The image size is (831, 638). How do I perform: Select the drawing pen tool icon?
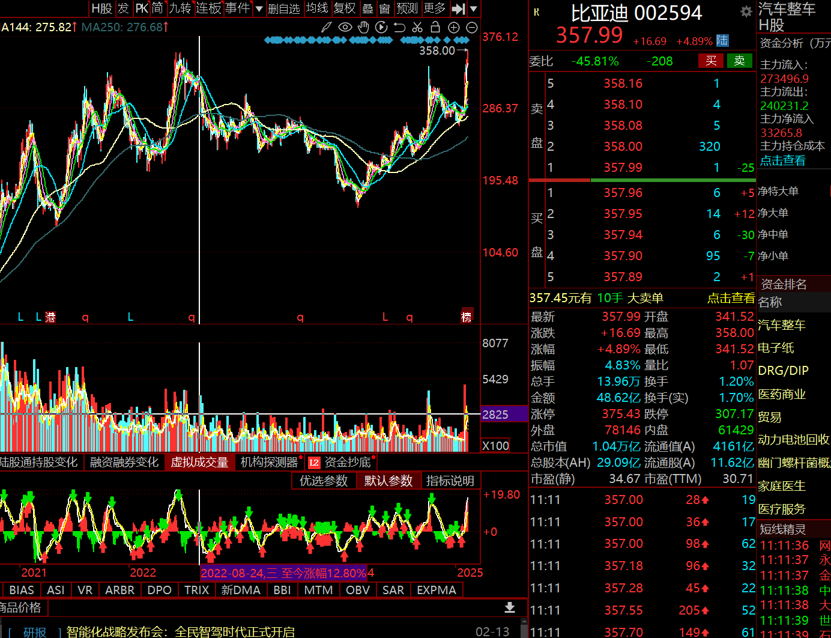[x=326, y=27]
